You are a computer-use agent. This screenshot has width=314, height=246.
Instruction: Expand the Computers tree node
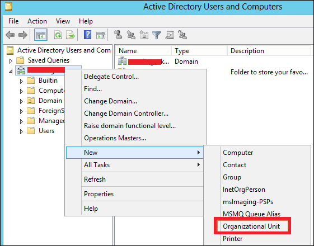click(x=21, y=91)
